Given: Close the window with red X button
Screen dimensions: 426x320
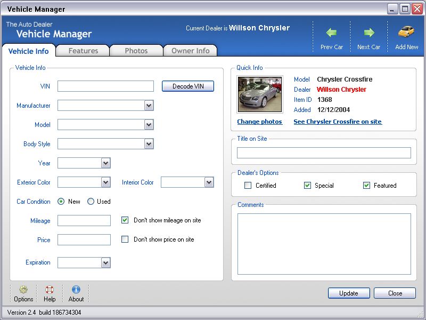Looking at the screenshot, I should click(417, 9).
